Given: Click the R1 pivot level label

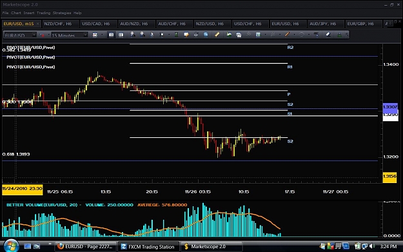Looking at the screenshot, I should tap(290, 67).
